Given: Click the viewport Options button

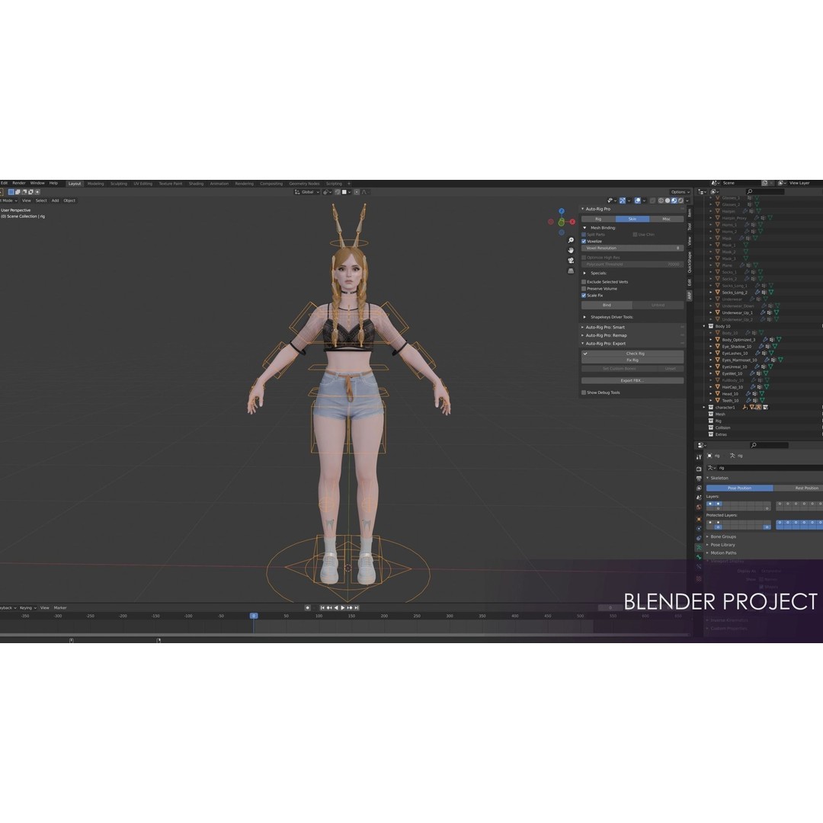Looking at the screenshot, I should [679, 192].
